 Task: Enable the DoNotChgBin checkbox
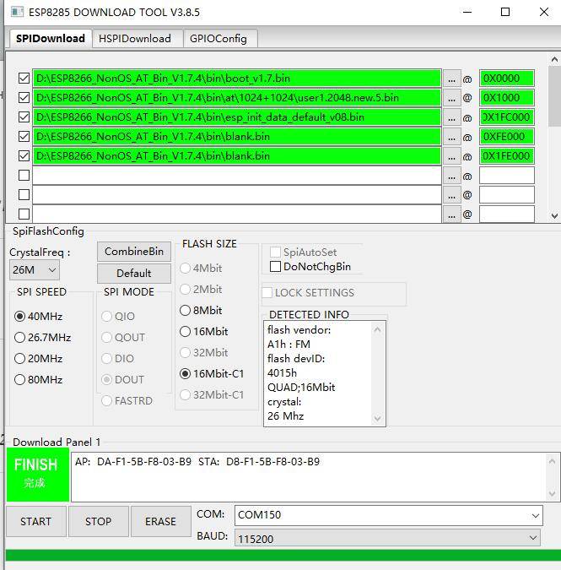tap(275, 267)
